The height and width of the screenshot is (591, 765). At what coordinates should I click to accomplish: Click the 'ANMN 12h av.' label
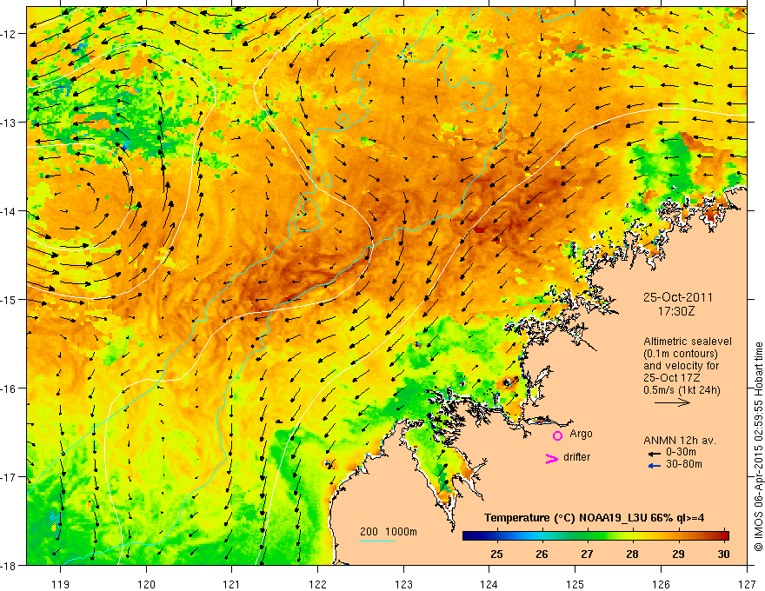pyautogui.click(x=680, y=441)
